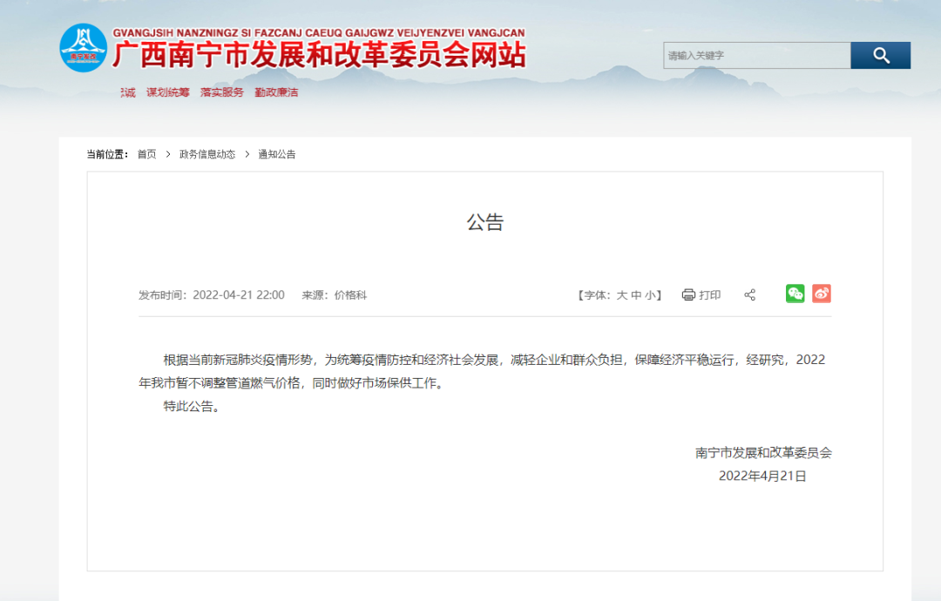Select large font size 大
The width and height of the screenshot is (941, 601).
(x=622, y=294)
